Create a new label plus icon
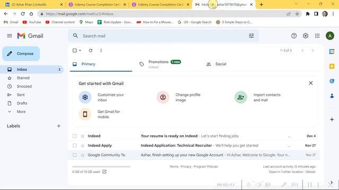 [59, 126]
